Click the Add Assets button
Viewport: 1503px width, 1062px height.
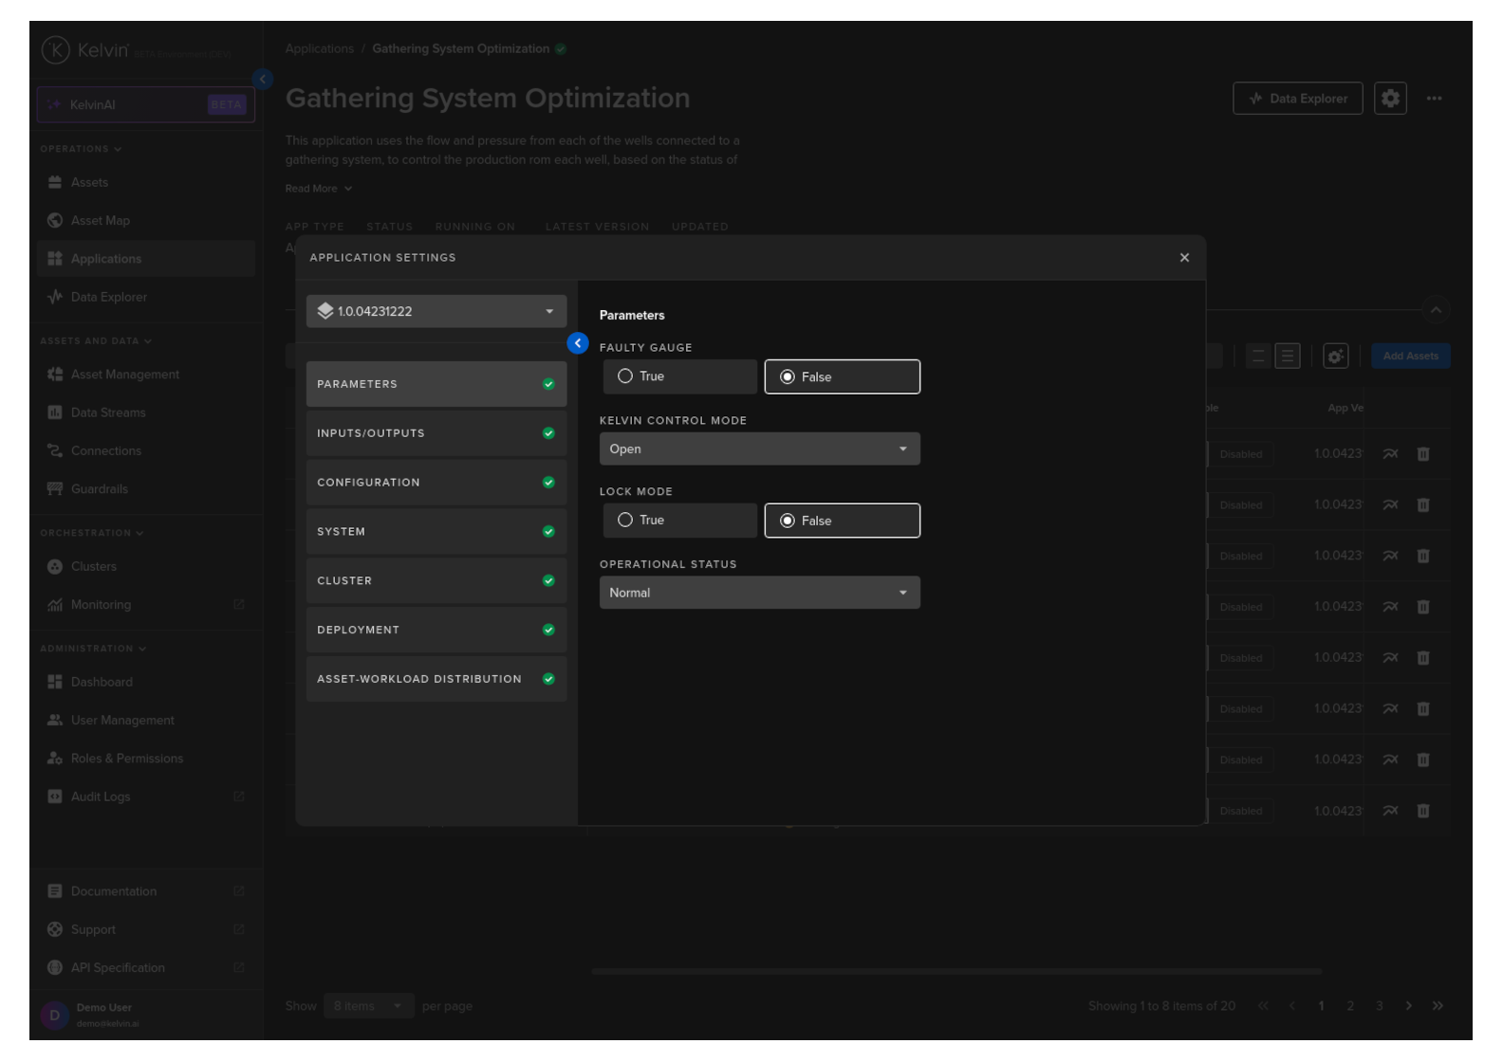1410,357
